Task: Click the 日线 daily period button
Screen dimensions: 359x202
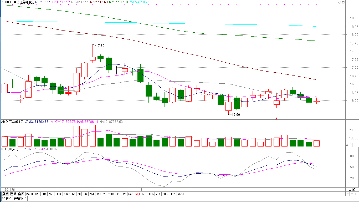Action: pyautogui.click(x=352, y=189)
